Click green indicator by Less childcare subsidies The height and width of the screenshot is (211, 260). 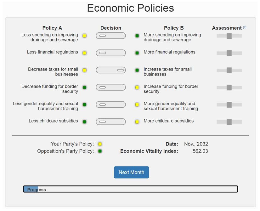84,122
